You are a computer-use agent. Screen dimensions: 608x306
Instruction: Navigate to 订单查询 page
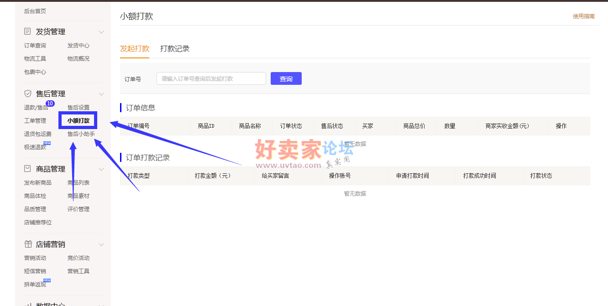click(x=35, y=46)
